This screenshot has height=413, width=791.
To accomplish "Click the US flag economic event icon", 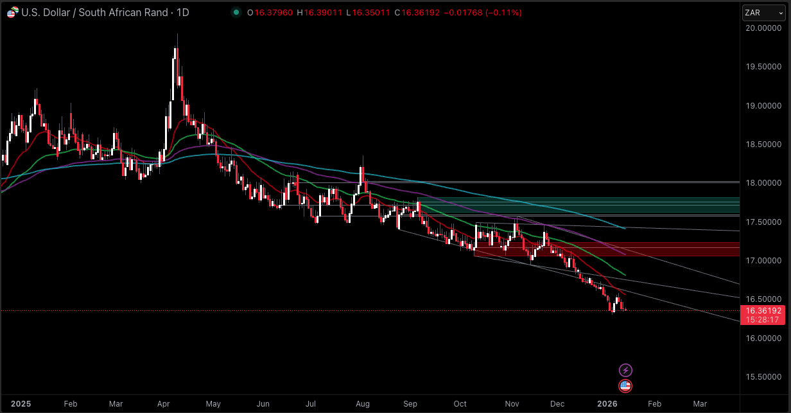I will (625, 386).
